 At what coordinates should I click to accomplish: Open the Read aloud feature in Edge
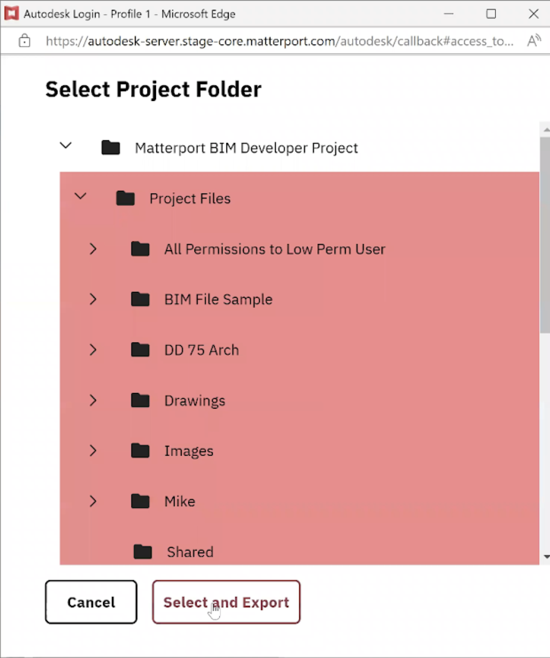tap(534, 40)
